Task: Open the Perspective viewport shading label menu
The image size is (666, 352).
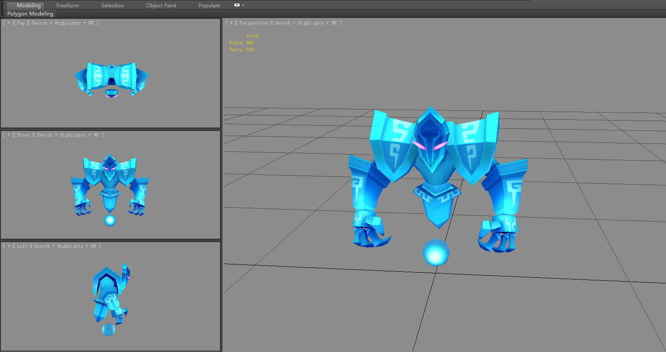Action: pos(306,23)
